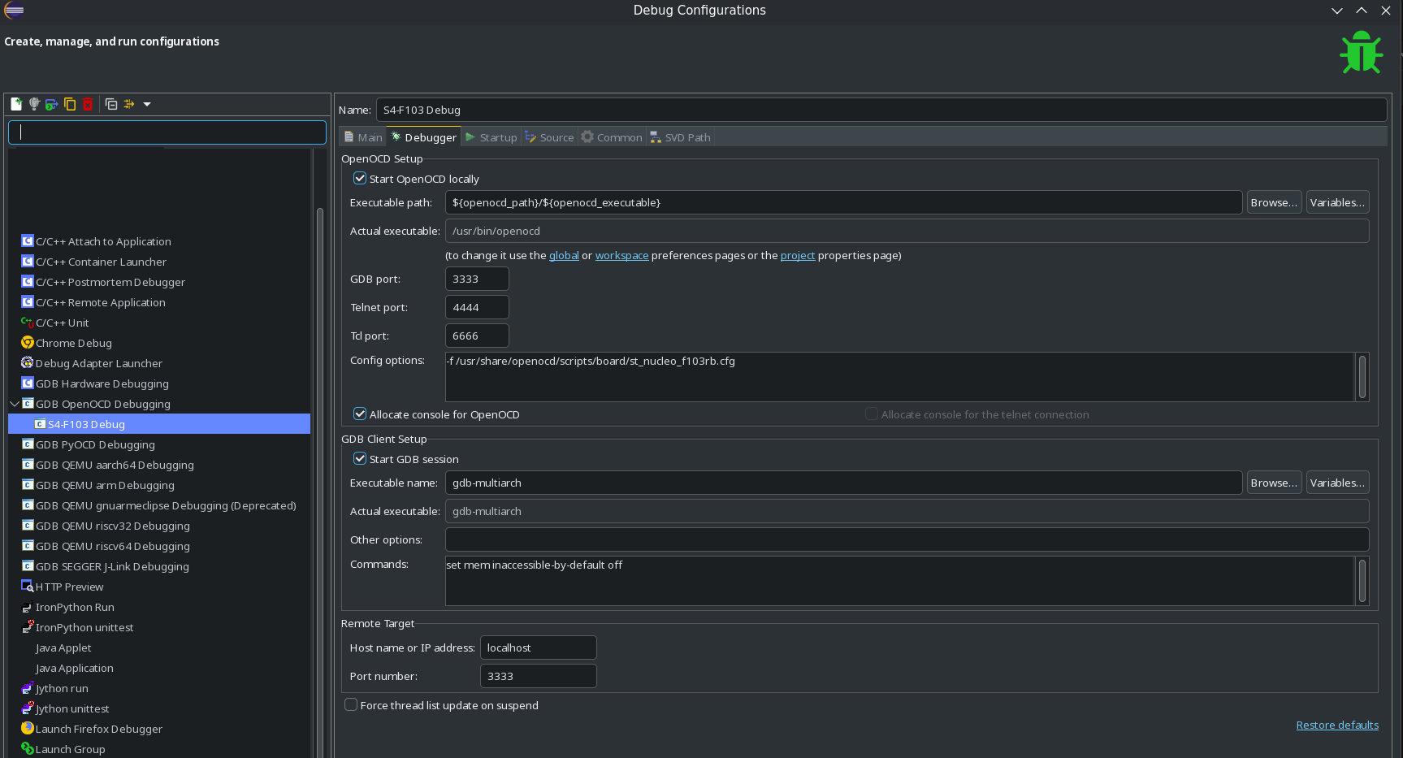Click the Restore defaults link
This screenshot has height=758, width=1403.
click(x=1337, y=725)
